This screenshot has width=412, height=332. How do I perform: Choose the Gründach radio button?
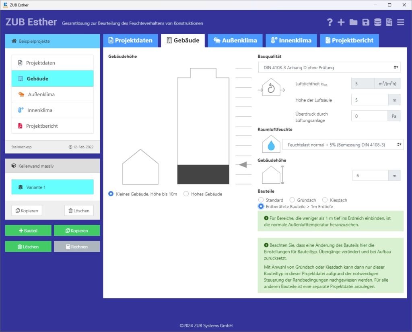(x=292, y=200)
